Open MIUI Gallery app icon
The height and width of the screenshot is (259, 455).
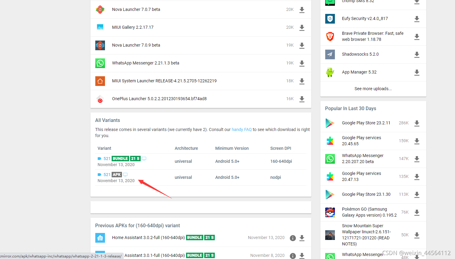(x=100, y=27)
